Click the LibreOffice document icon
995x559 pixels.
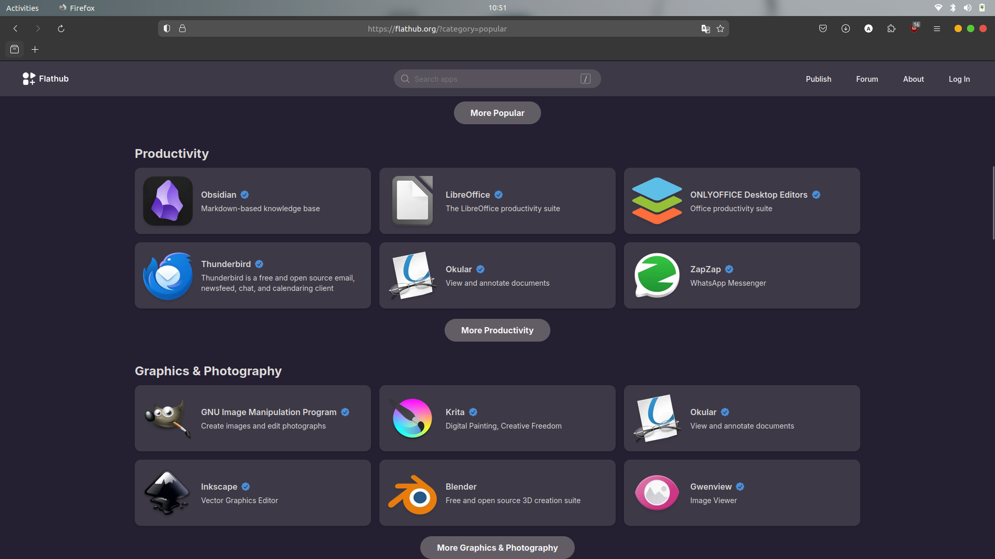pos(413,201)
